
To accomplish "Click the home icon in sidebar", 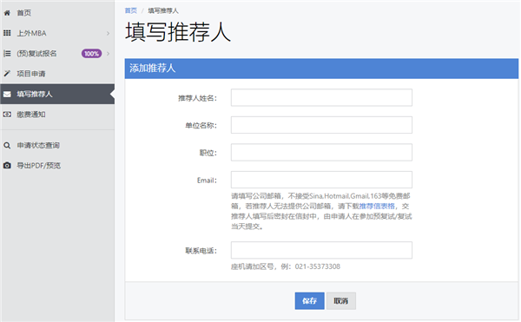I will 7,13.
